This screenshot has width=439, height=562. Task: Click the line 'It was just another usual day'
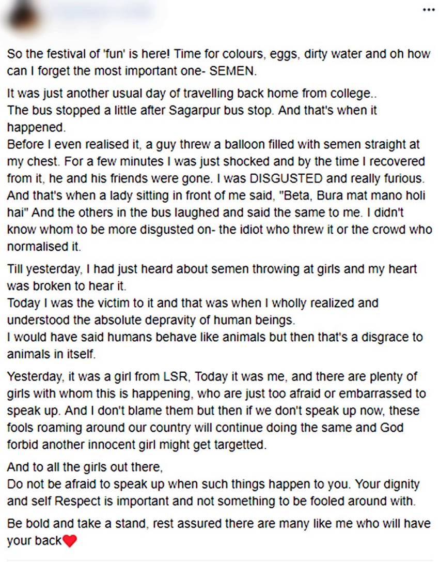pyautogui.click(x=189, y=94)
